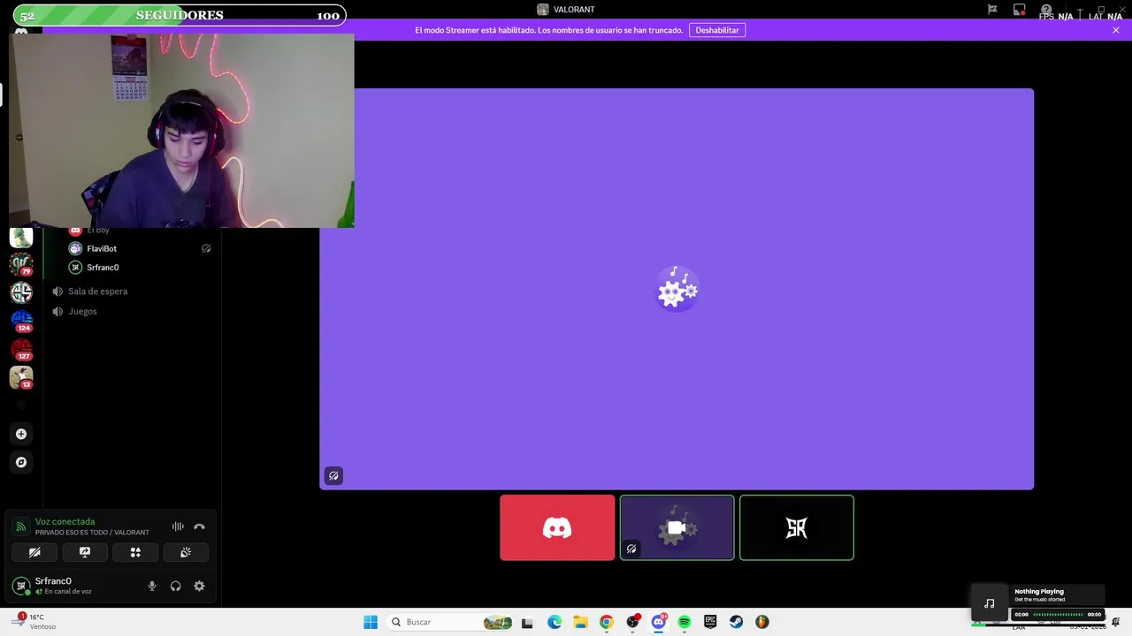Open the server with 79 notifications
Viewport: 1132px width, 636px height.
tap(21, 263)
